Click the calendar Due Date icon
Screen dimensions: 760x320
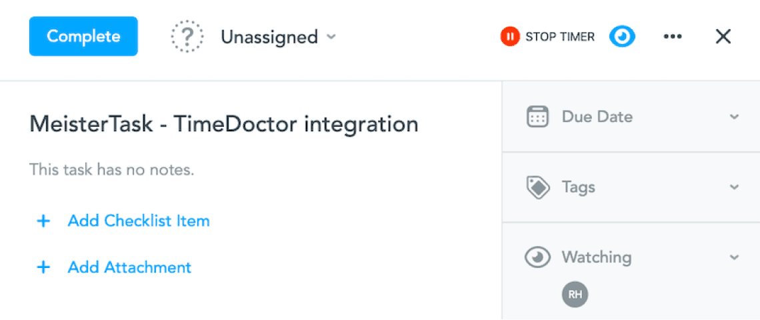(x=537, y=117)
